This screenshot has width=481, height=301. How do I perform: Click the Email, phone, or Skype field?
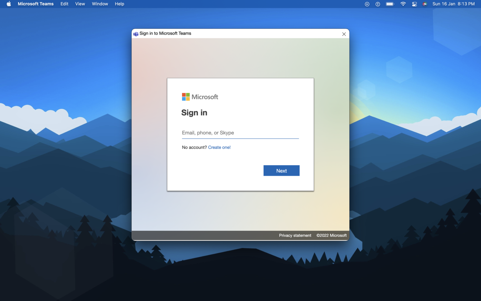click(x=240, y=133)
